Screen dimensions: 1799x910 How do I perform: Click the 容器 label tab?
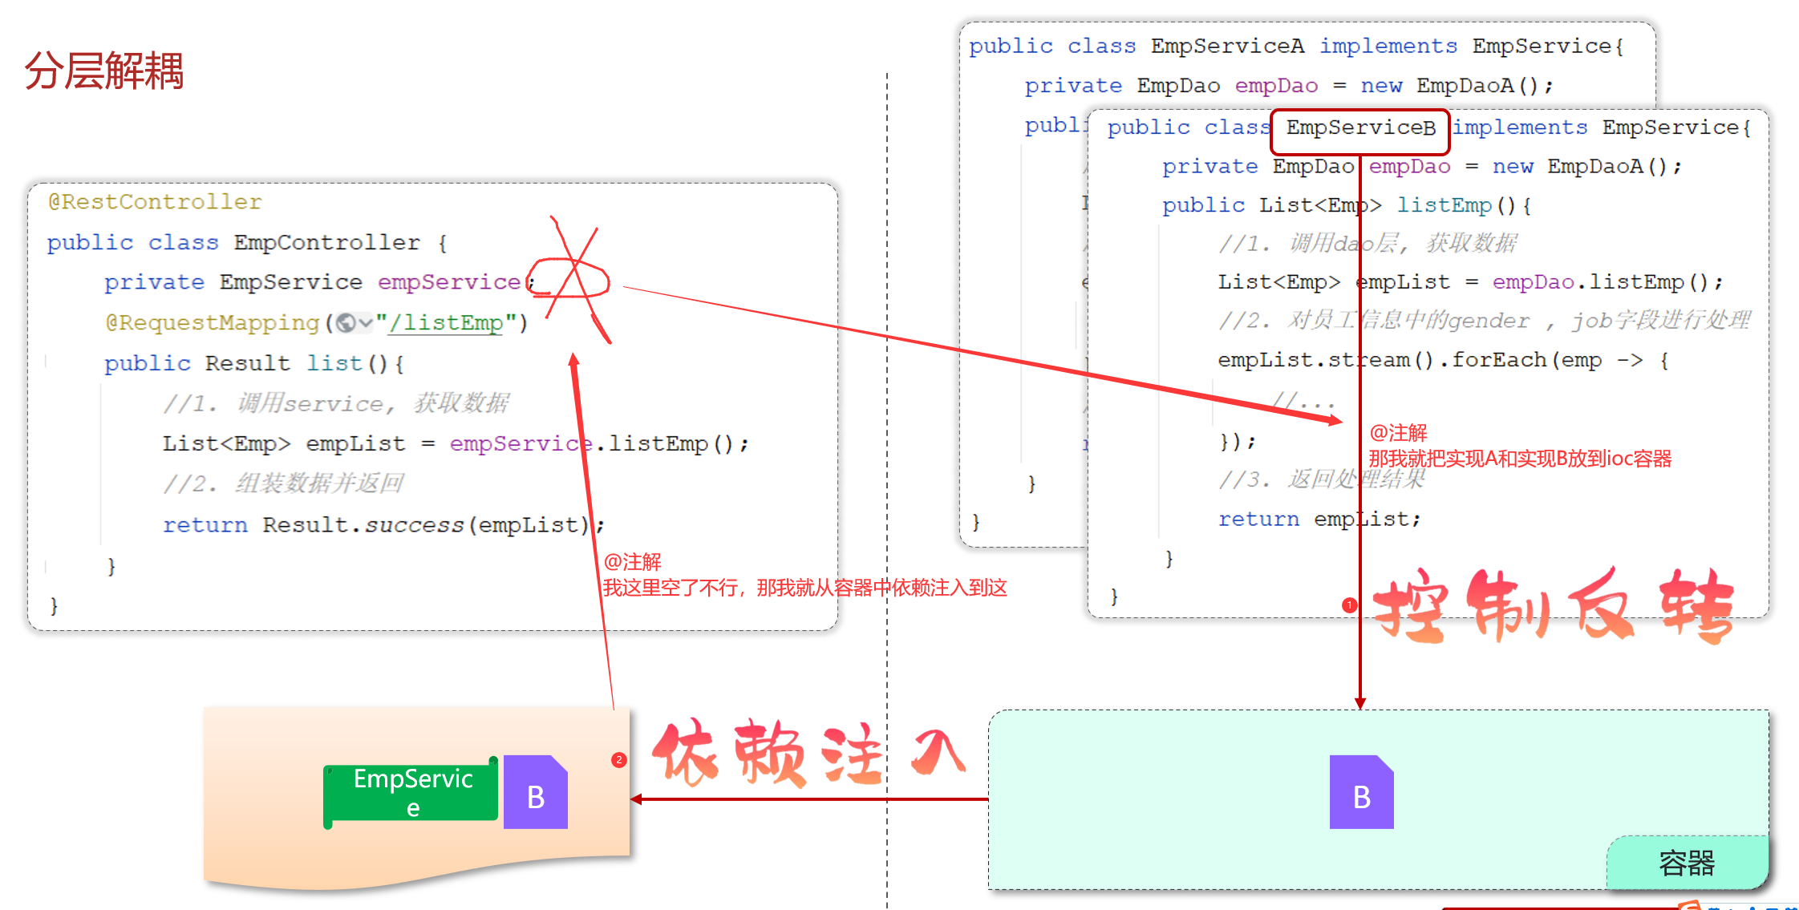click(x=1687, y=863)
